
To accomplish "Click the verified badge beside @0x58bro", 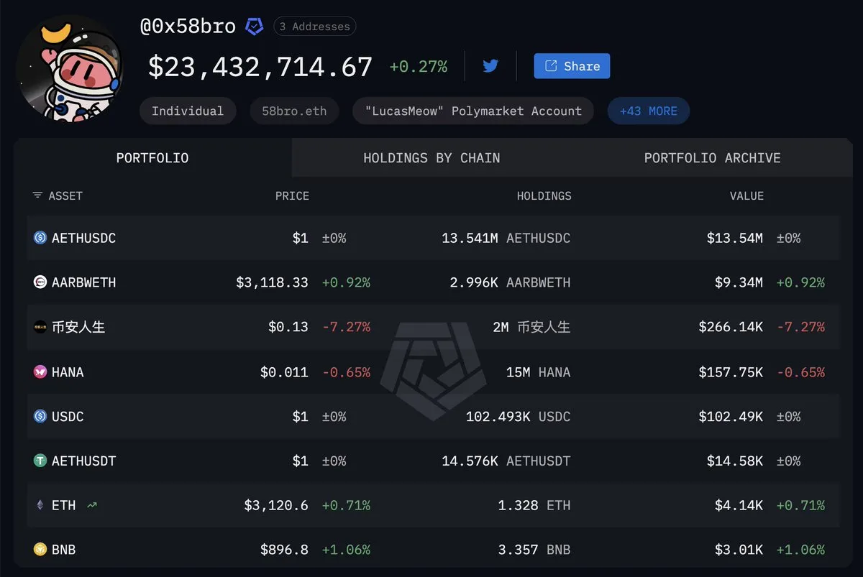I will coord(255,27).
